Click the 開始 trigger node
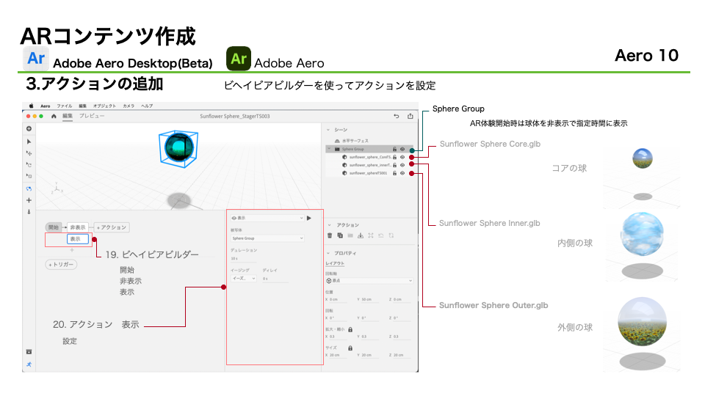The height and width of the screenshot is (396, 705). [54, 227]
